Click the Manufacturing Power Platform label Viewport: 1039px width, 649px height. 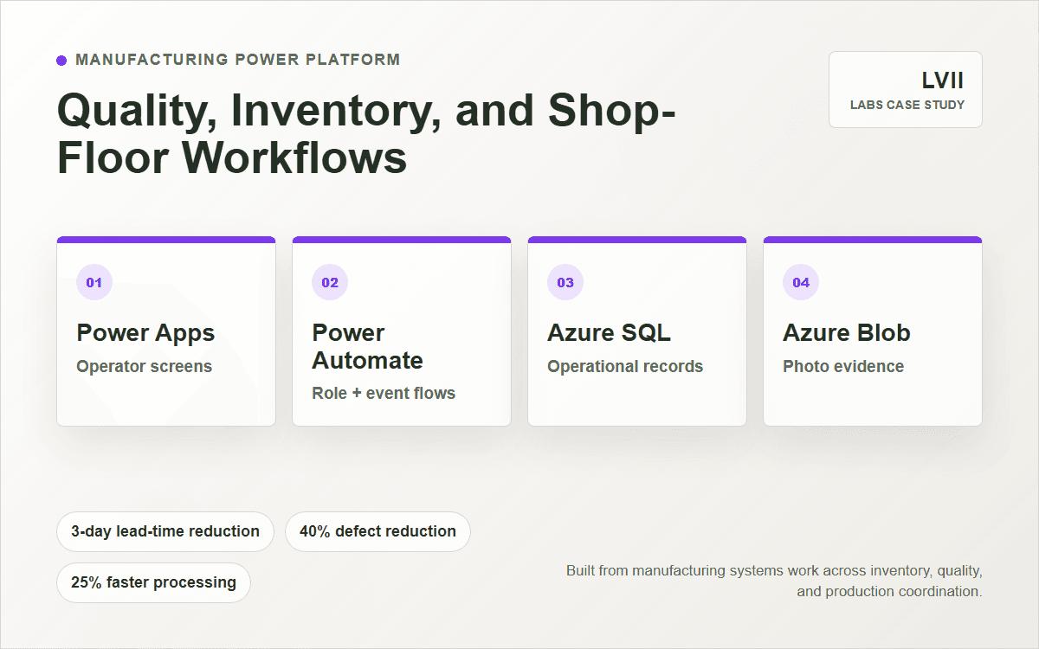coord(238,60)
